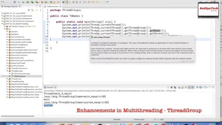Image resolution: width=222 pixels, height=125 pixels.
Task: Open Display Selected Console dropdown arrow
Action: (x=203, y=87)
